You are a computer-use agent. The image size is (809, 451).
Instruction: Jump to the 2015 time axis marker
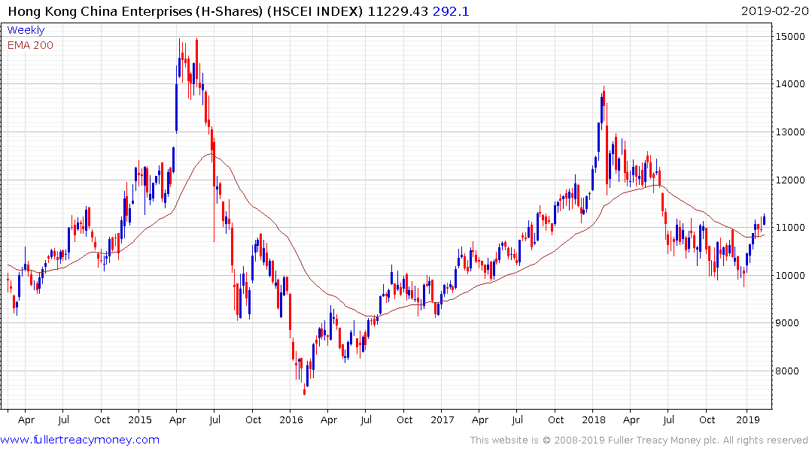click(139, 419)
